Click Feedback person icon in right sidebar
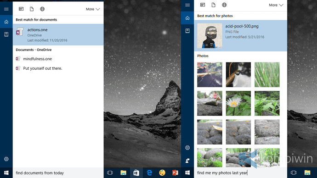 tap(187, 161)
